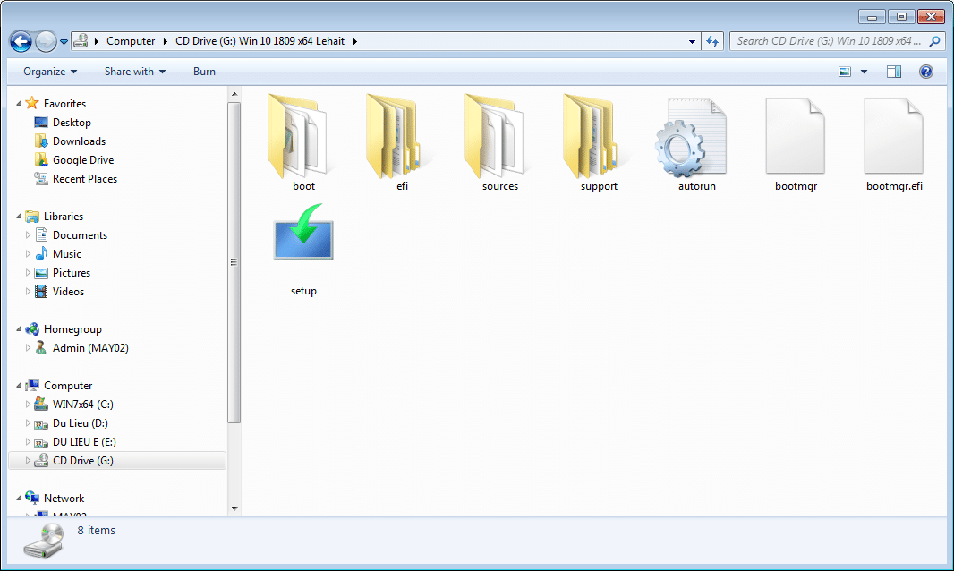Expand the DU LIEU E (E:) arrow

pyautogui.click(x=28, y=442)
